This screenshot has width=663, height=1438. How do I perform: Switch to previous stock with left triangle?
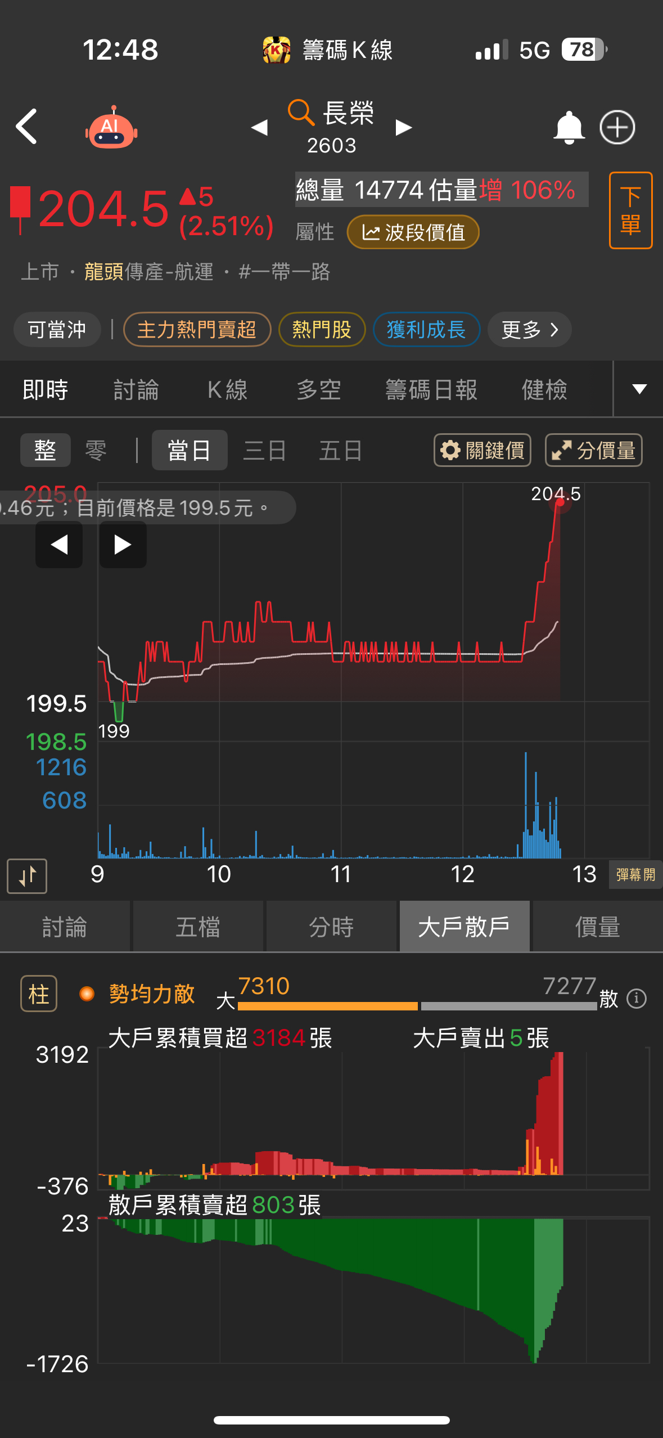tap(259, 128)
